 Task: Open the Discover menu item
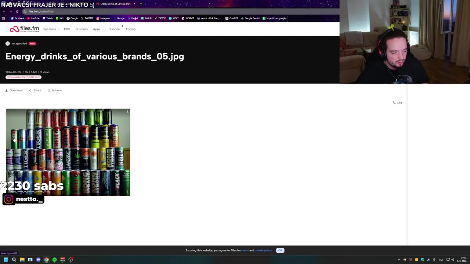tap(114, 29)
